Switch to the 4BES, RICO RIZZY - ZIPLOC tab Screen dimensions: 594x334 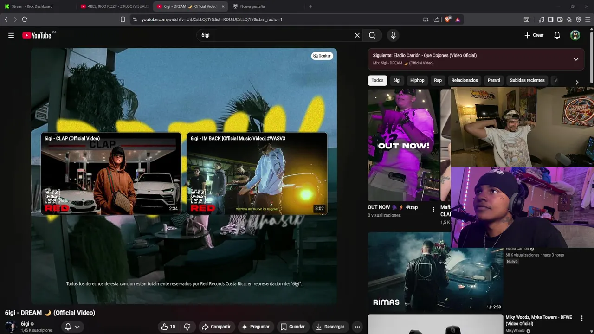click(114, 6)
